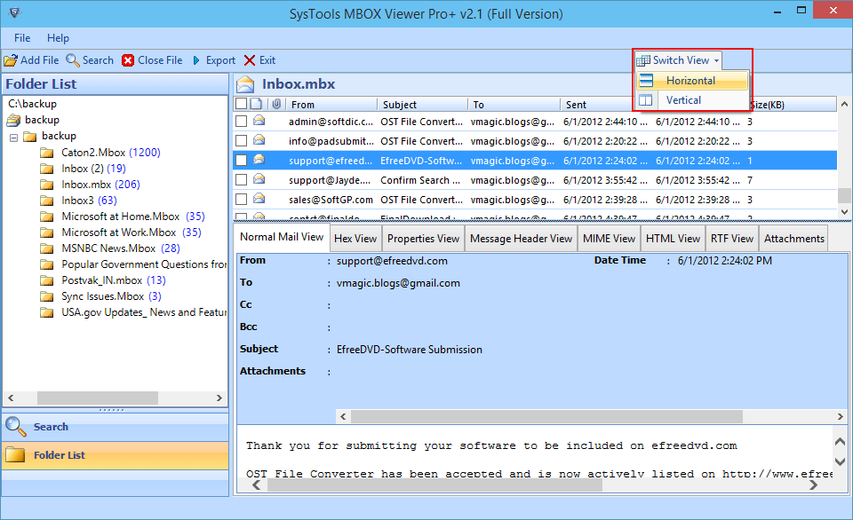Switch to the RTF View tab
This screenshot has height=520, width=853.
pos(731,239)
